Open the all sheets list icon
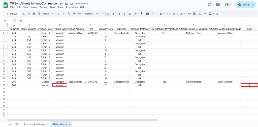The height and width of the screenshot is (127, 258). click(x=17, y=124)
